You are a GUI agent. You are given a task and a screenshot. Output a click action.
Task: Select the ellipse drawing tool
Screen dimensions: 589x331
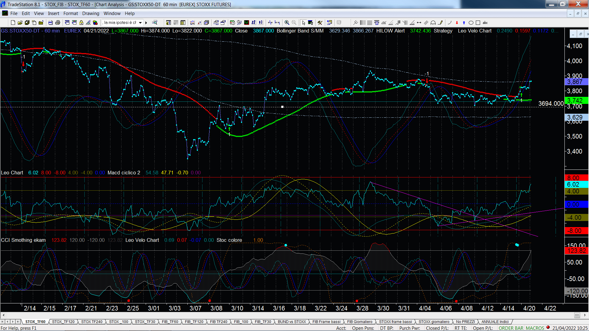coord(471,23)
